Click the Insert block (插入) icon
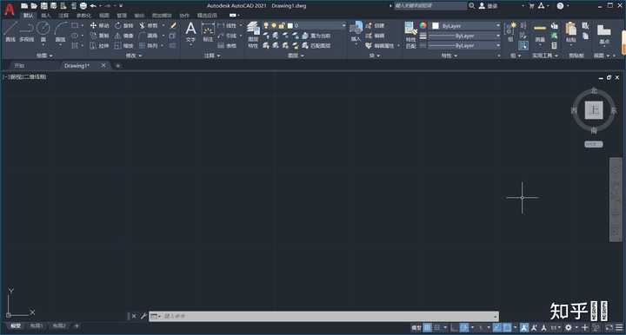Screen dimensions: 626x335 pos(356,32)
